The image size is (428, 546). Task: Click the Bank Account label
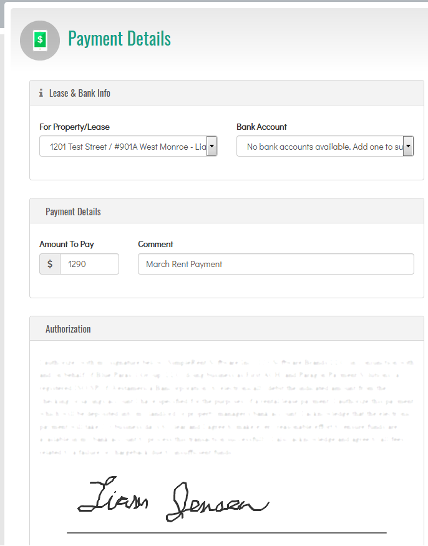coord(261,127)
